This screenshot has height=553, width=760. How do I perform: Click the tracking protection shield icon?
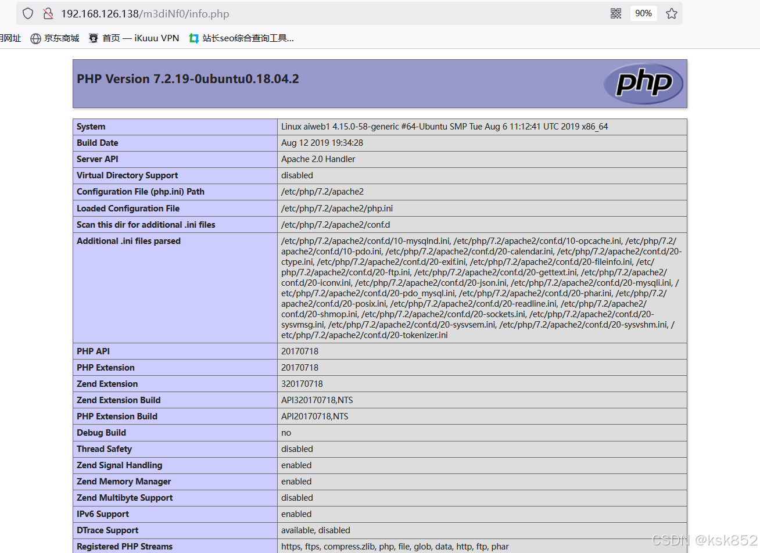coord(28,13)
